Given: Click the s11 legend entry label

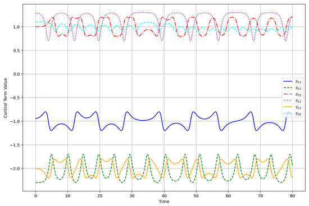Looking at the screenshot, I should [298, 82].
